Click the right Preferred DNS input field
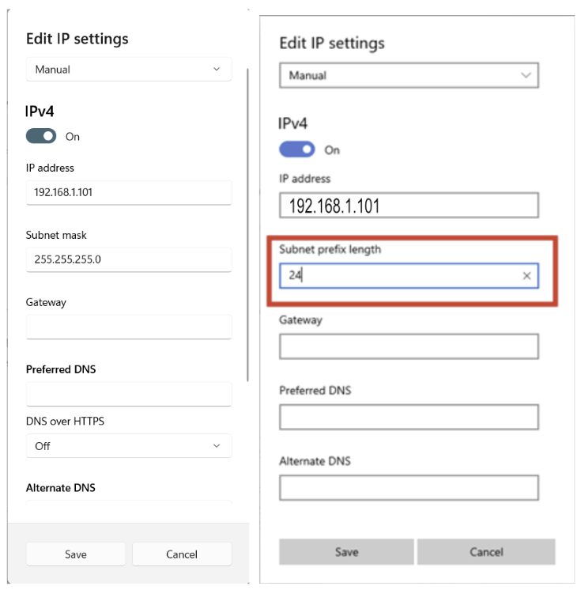Screen dimensions: 581x590 pos(409,417)
